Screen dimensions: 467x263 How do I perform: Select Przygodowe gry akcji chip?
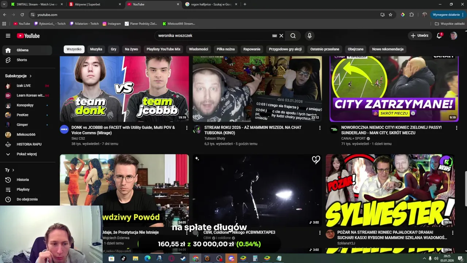285,49
